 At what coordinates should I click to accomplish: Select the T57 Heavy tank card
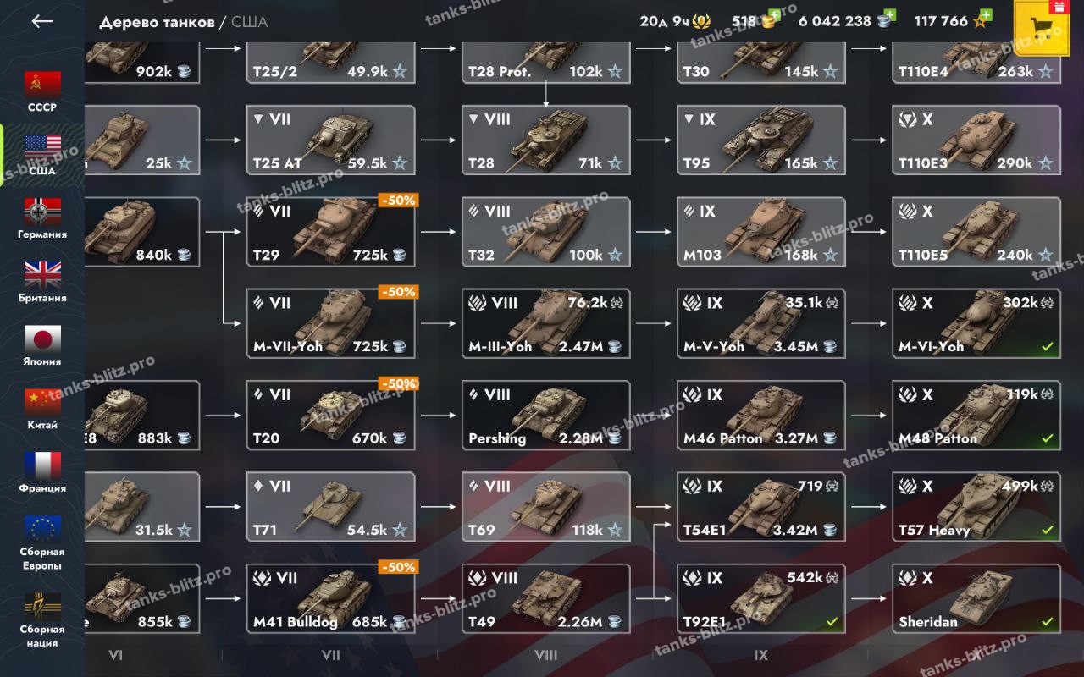tap(976, 507)
